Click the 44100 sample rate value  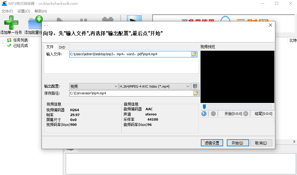click(153, 120)
